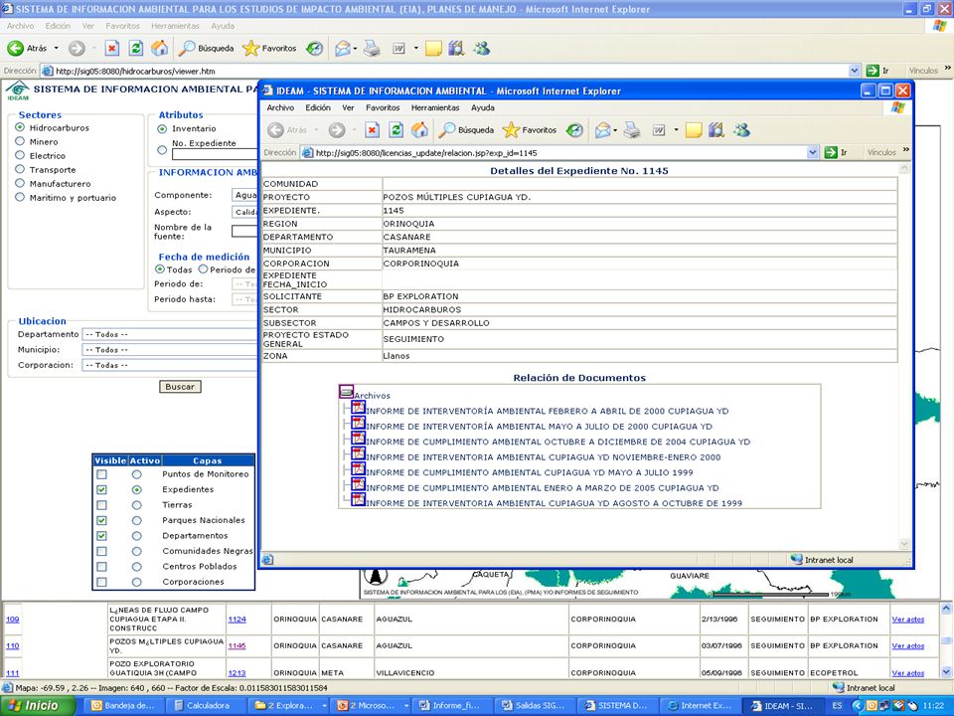
Task: Open Ver menu in front IDEAM window
Action: tap(348, 107)
